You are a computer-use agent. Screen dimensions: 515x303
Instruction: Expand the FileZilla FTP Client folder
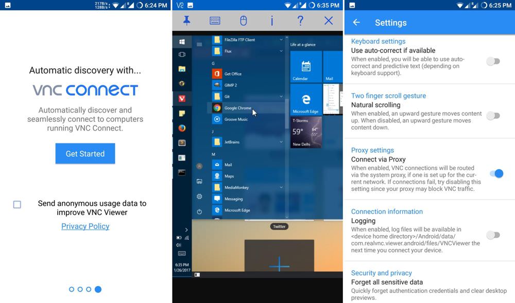pyautogui.click(x=281, y=40)
